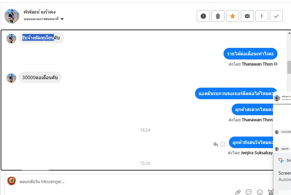Image resolution: width=291 pixels, height=195 pixels.
Task: Mark conversation as spam with the stop-sign icon
Action: (203, 16)
